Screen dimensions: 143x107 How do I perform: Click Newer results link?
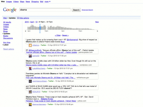pos(65,35)
